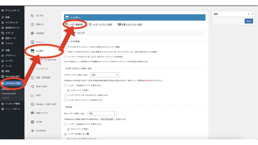The height and width of the screenshot is (145, 258).
Task: Toggle TOPページのh1タグをサイト名に変更する checkbox
Action: pos(65,52)
